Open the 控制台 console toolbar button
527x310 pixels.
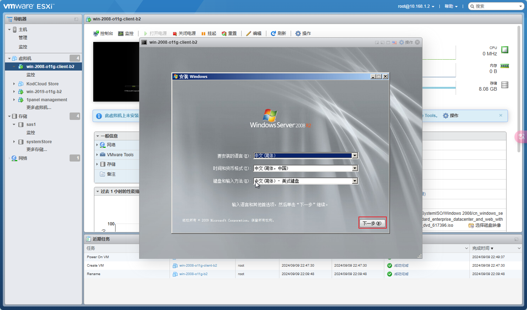[x=103, y=34]
